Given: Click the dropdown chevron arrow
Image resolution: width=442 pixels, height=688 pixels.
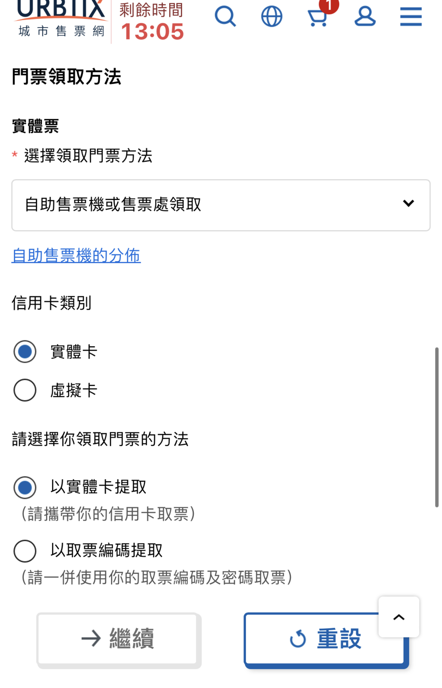Looking at the screenshot, I should (408, 203).
